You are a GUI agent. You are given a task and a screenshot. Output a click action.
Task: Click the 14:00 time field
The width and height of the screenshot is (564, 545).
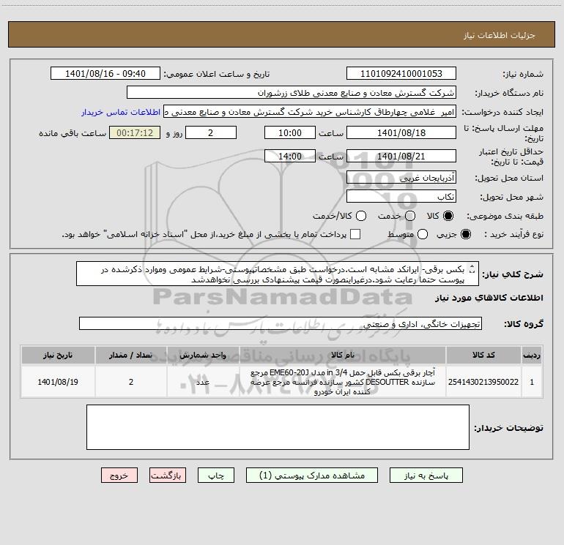[x=290, y=156]
